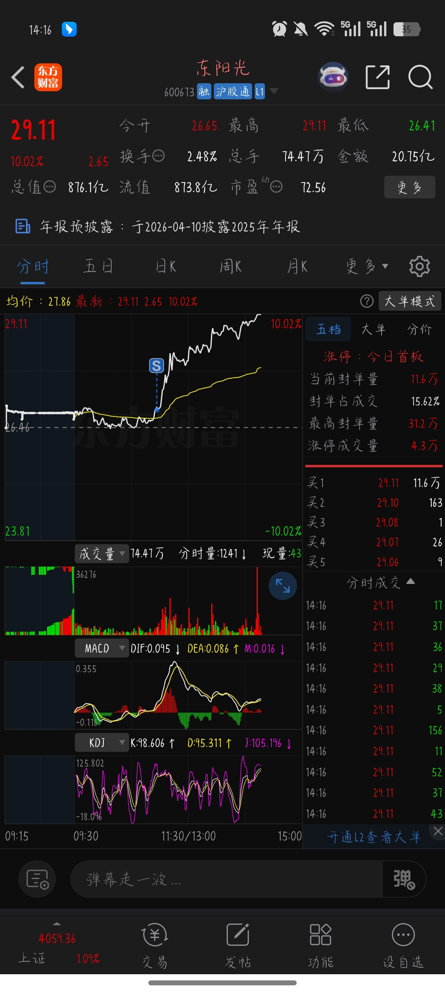Open the bullet comment settings icon
The height and width of the screenshot is (994, 445).
[x=37, y=879]
